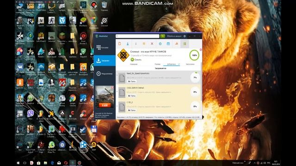Open Google Chrome desktop shortcut

click(x=73, y=100)
